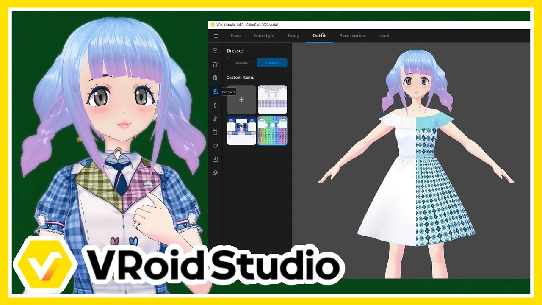This screenshot has width=542, height=305.
Task: Switch to the Hairstyle tab
Action: [x=264, y=36]
